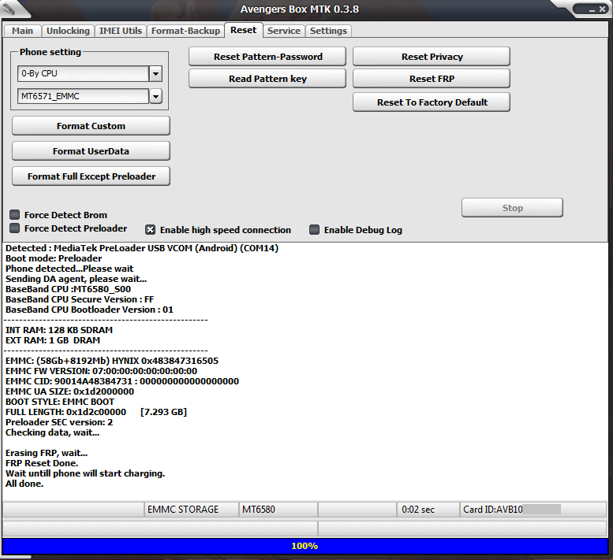Enable Force Detect Brom checkbox
The image size is (613, 560).
[14, 215]
